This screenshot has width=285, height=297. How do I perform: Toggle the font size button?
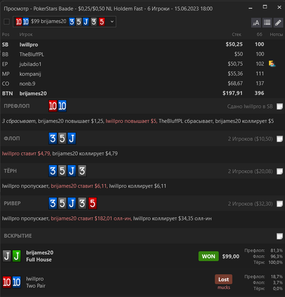click(256, 23)
